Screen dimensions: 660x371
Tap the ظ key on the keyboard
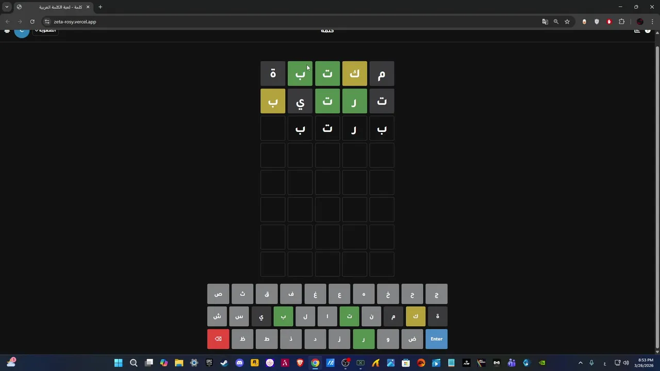click(242, 339)
